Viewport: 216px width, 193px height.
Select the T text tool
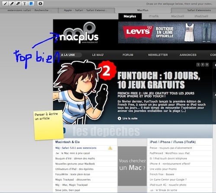(x=25, y=3)
